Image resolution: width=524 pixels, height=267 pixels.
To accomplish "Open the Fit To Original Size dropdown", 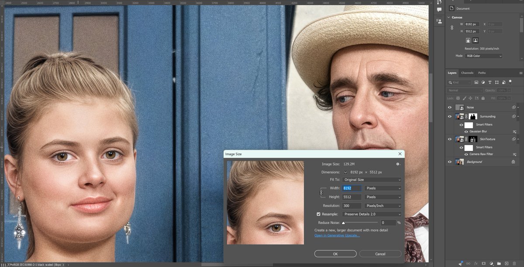I will (x=372, y=180).
